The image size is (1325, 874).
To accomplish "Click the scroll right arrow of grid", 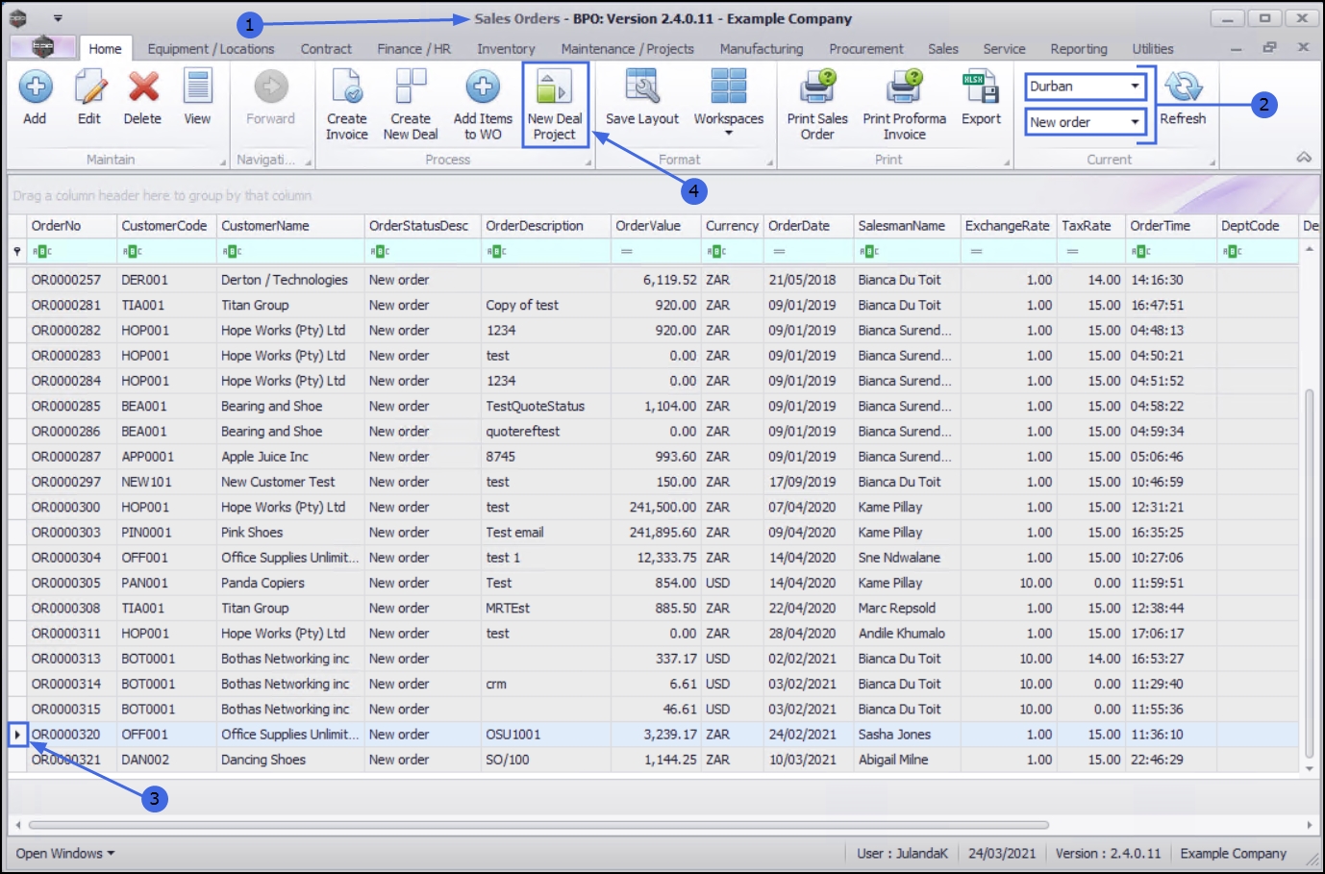I will pyautogui.click(x=1309, y=825).
